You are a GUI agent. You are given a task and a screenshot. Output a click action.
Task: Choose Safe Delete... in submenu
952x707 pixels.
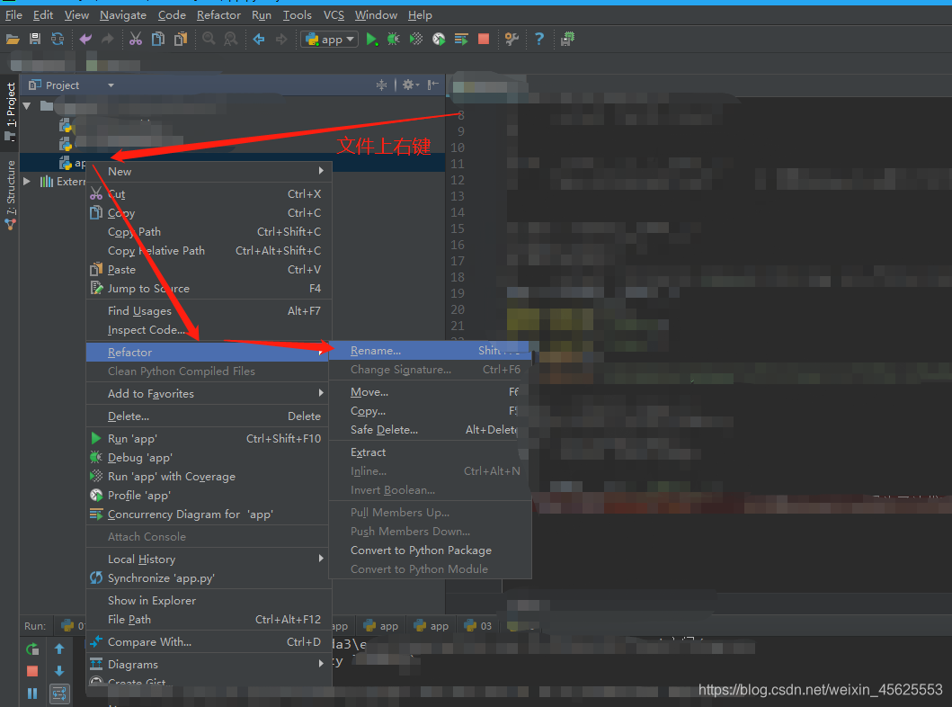point(430,429)
